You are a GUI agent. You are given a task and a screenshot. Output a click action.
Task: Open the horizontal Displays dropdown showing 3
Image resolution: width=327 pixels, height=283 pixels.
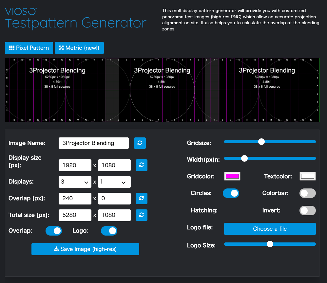click(75, 182)
